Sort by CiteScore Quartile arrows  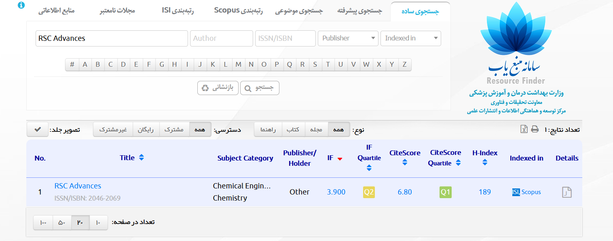458,163
